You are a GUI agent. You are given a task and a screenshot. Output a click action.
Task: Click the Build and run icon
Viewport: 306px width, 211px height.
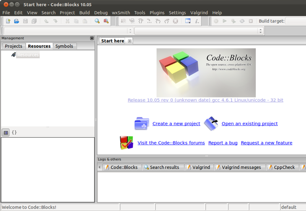(x=233, y=21)
